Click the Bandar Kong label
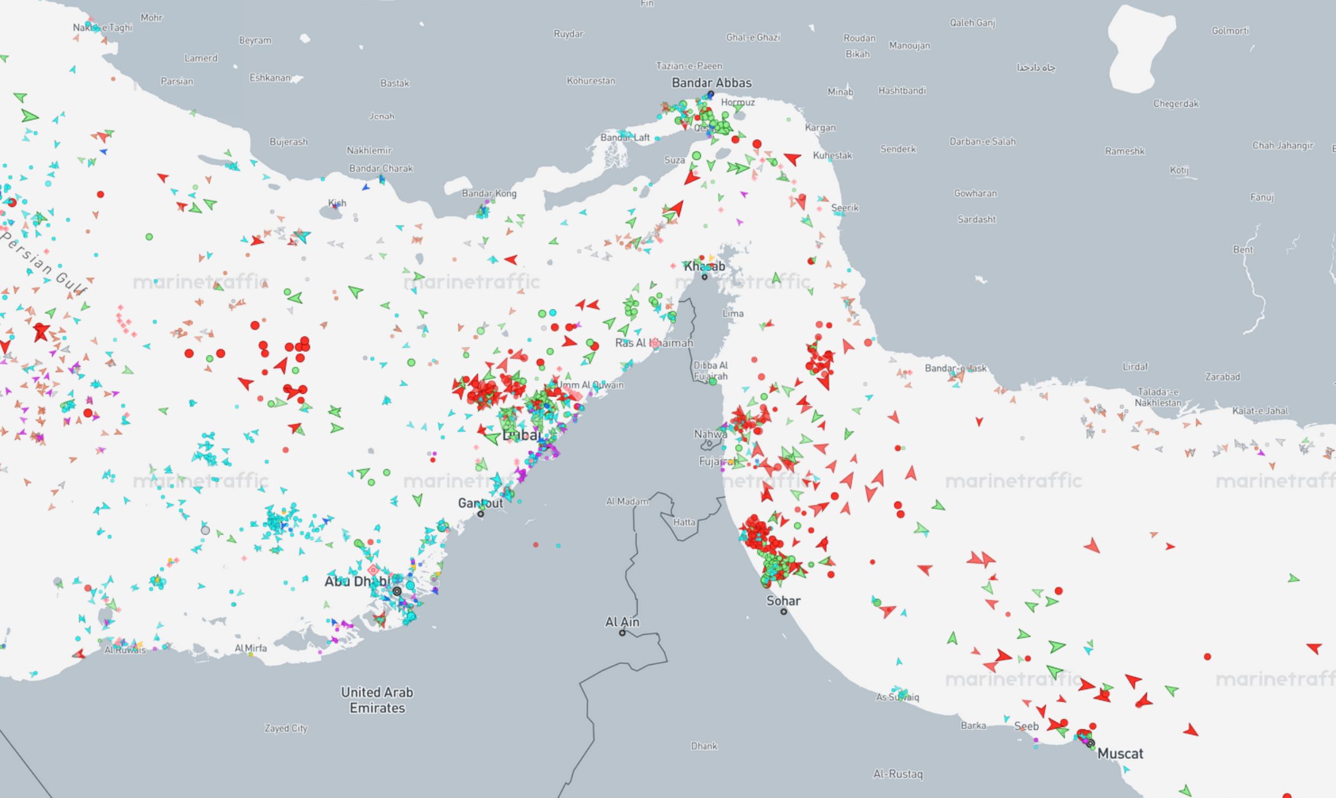The width and height of the screenshot is (1336, 798). 489,193
